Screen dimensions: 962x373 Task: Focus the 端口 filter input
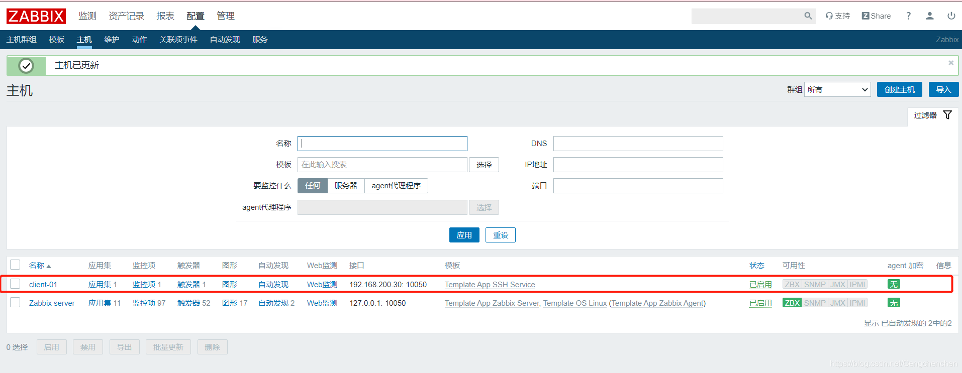(638, 186)
